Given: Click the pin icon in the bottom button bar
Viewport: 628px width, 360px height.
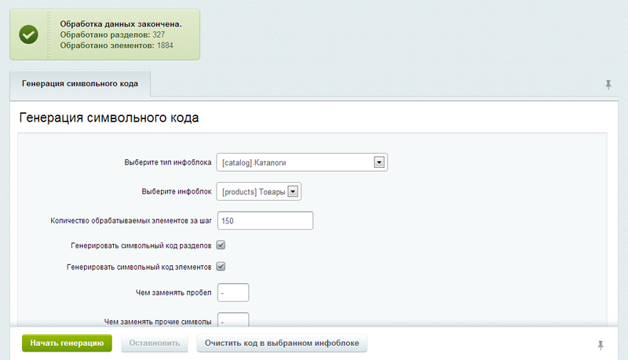Looking at the screenshot, I should (601, 344).
